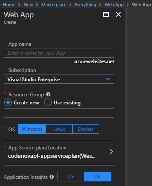
Task: Focus the App name input field
Action: [59, 53]
